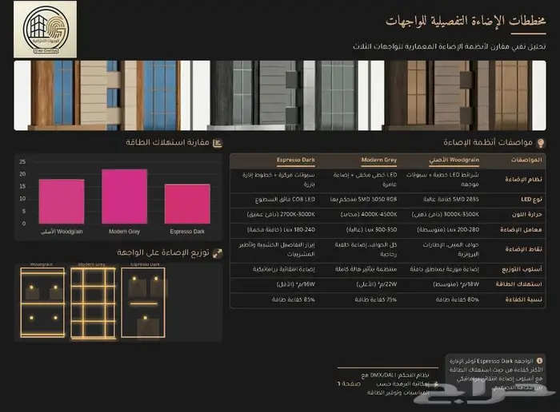
Task: Click the 15 value on the chart axis
Action: (22, 186)
